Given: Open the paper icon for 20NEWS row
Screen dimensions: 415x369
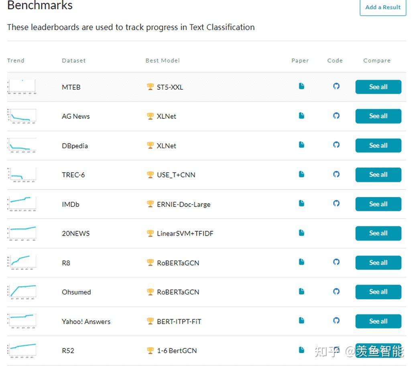Looking at the screenshot, I should (x=301, y=232).
